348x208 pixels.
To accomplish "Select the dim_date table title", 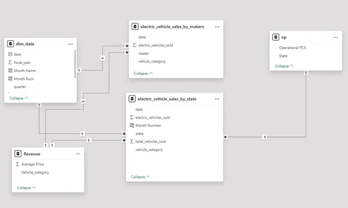I will [25, 44].
